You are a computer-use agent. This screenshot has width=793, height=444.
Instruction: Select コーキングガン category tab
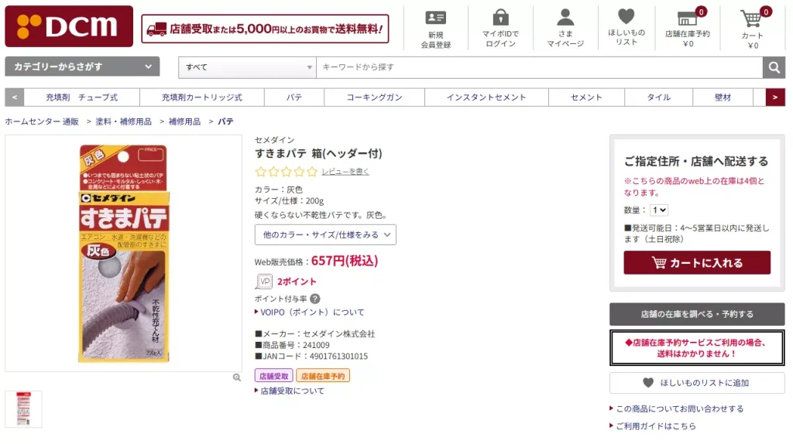pos(374,97)
